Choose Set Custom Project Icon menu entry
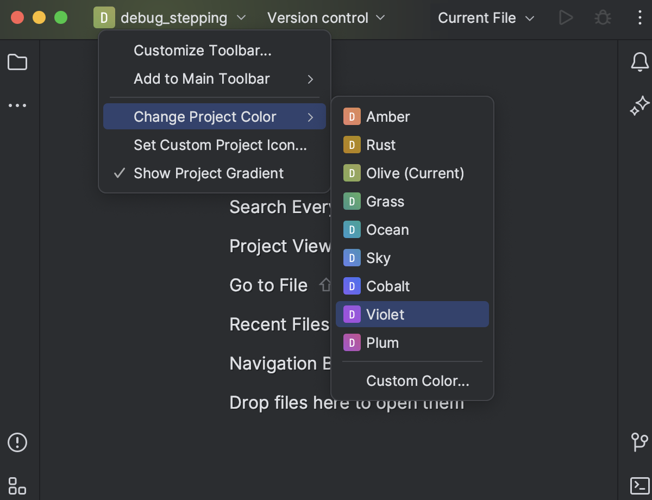The image size is (652, 500). coord(220,145)
